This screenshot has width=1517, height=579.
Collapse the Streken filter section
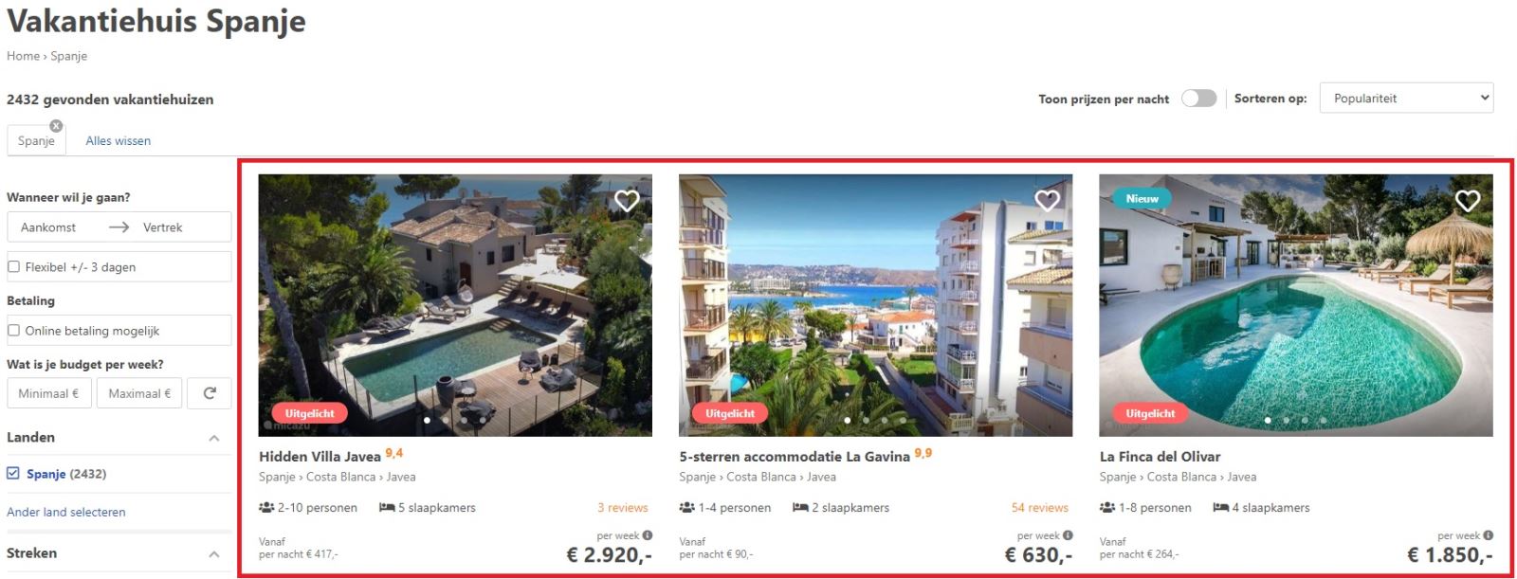point(214,553)
